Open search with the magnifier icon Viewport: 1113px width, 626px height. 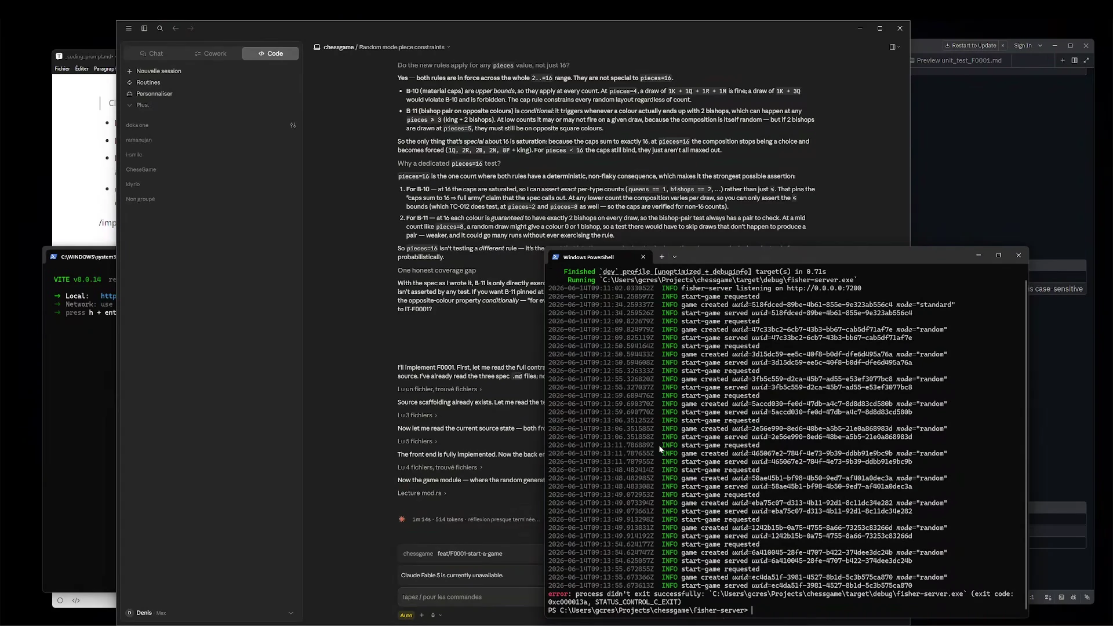pyautogui.click(x=160, y=28)
